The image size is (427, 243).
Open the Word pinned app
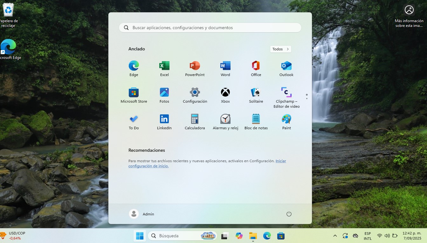tap(225, 69)
